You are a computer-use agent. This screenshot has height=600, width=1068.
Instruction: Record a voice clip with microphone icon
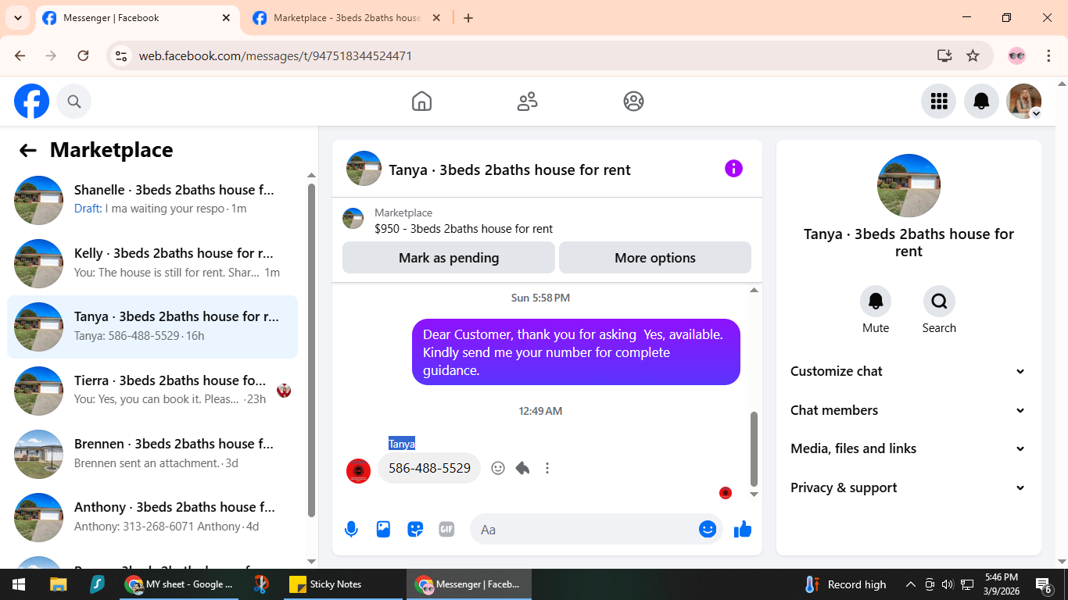tap(351, 530)
